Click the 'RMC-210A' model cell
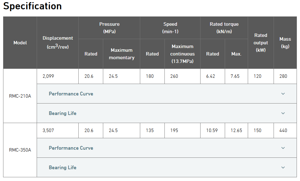This screenshot has height=181, width=300. 20,96
